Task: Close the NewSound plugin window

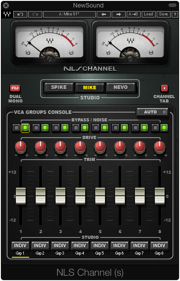Action: (x=6, y=6)
